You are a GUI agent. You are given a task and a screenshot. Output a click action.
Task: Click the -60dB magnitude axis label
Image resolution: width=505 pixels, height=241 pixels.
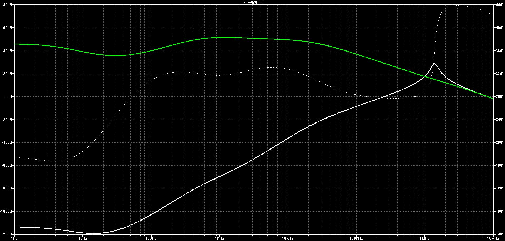click(x=7, y=166)
